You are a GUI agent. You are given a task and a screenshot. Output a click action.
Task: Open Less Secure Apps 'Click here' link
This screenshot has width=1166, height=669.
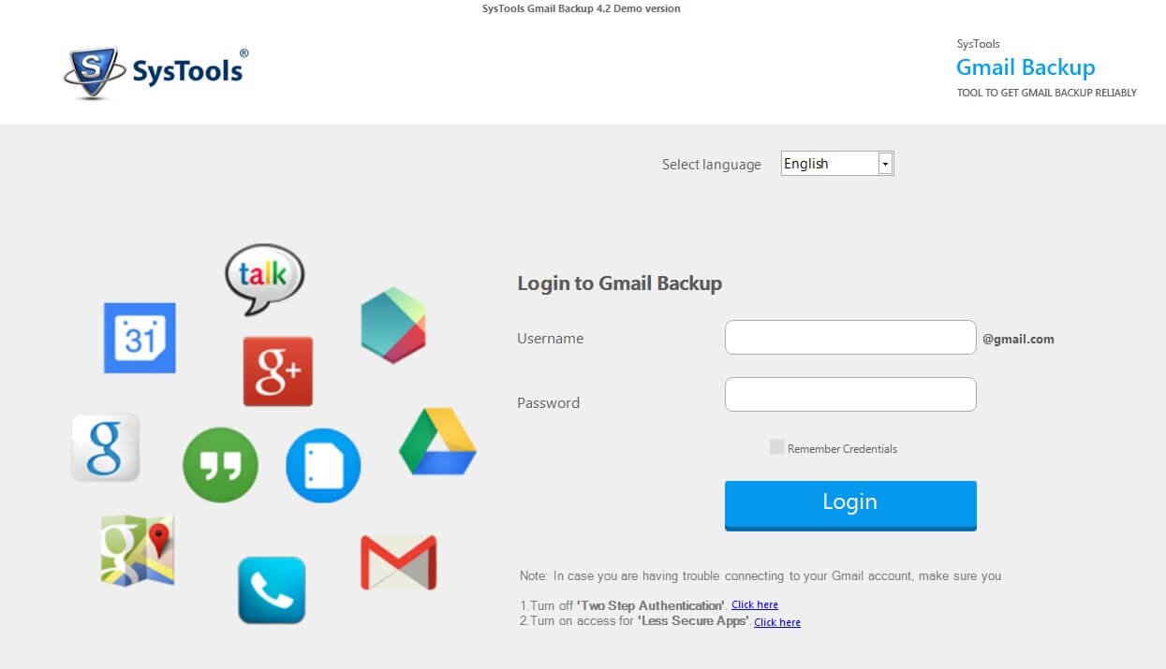[777, 622]
